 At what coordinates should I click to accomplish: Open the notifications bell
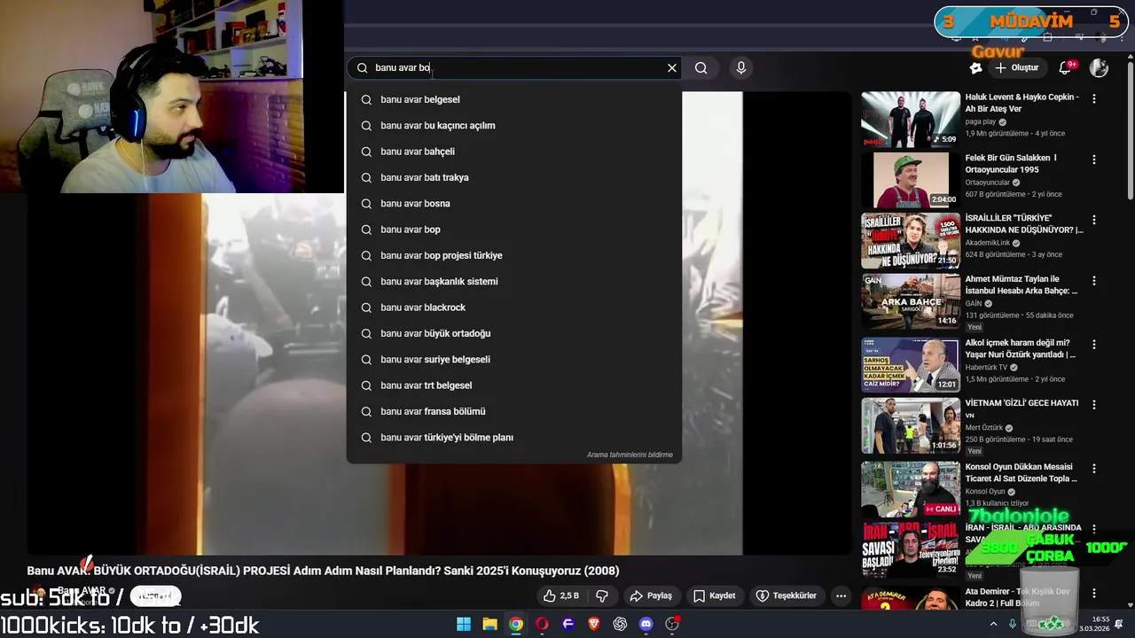tap(1066, 68)
